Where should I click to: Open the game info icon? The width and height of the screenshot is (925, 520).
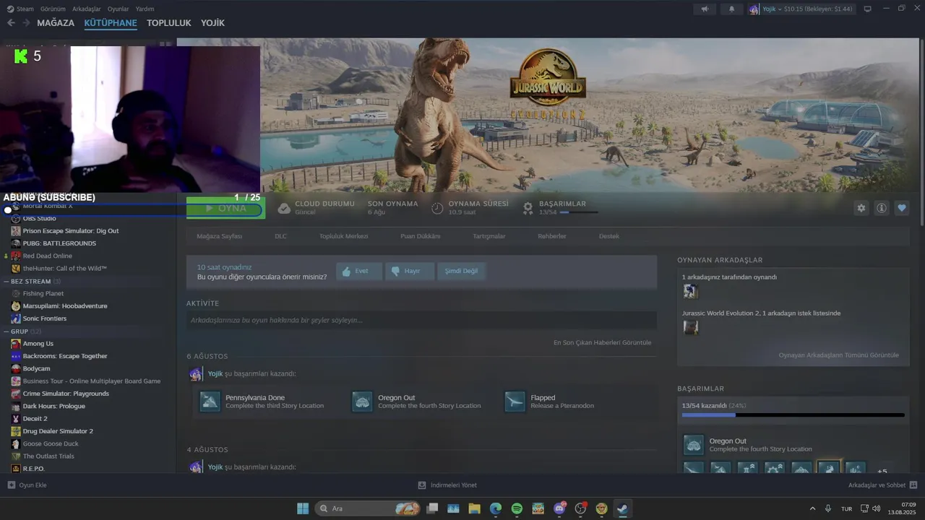pyautogui.click(x=882, y=208)
